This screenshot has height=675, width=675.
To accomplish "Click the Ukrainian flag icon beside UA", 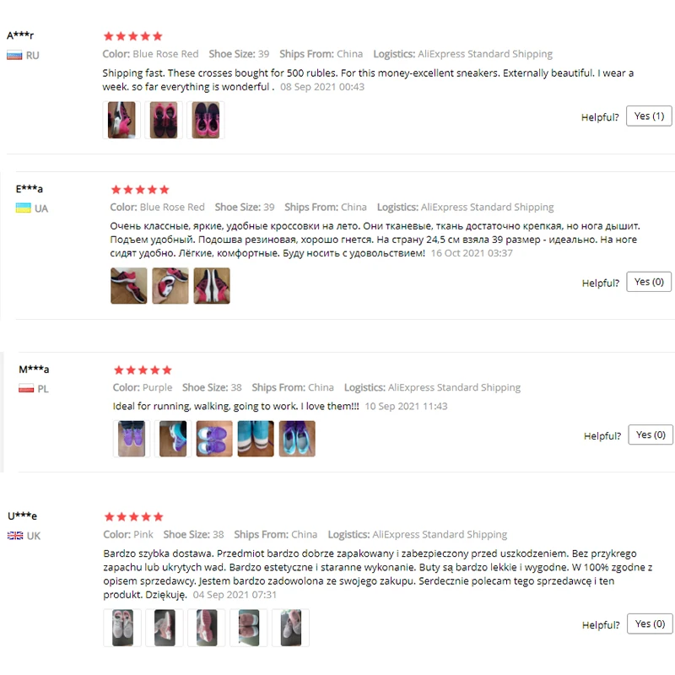I will click(24, 208).
